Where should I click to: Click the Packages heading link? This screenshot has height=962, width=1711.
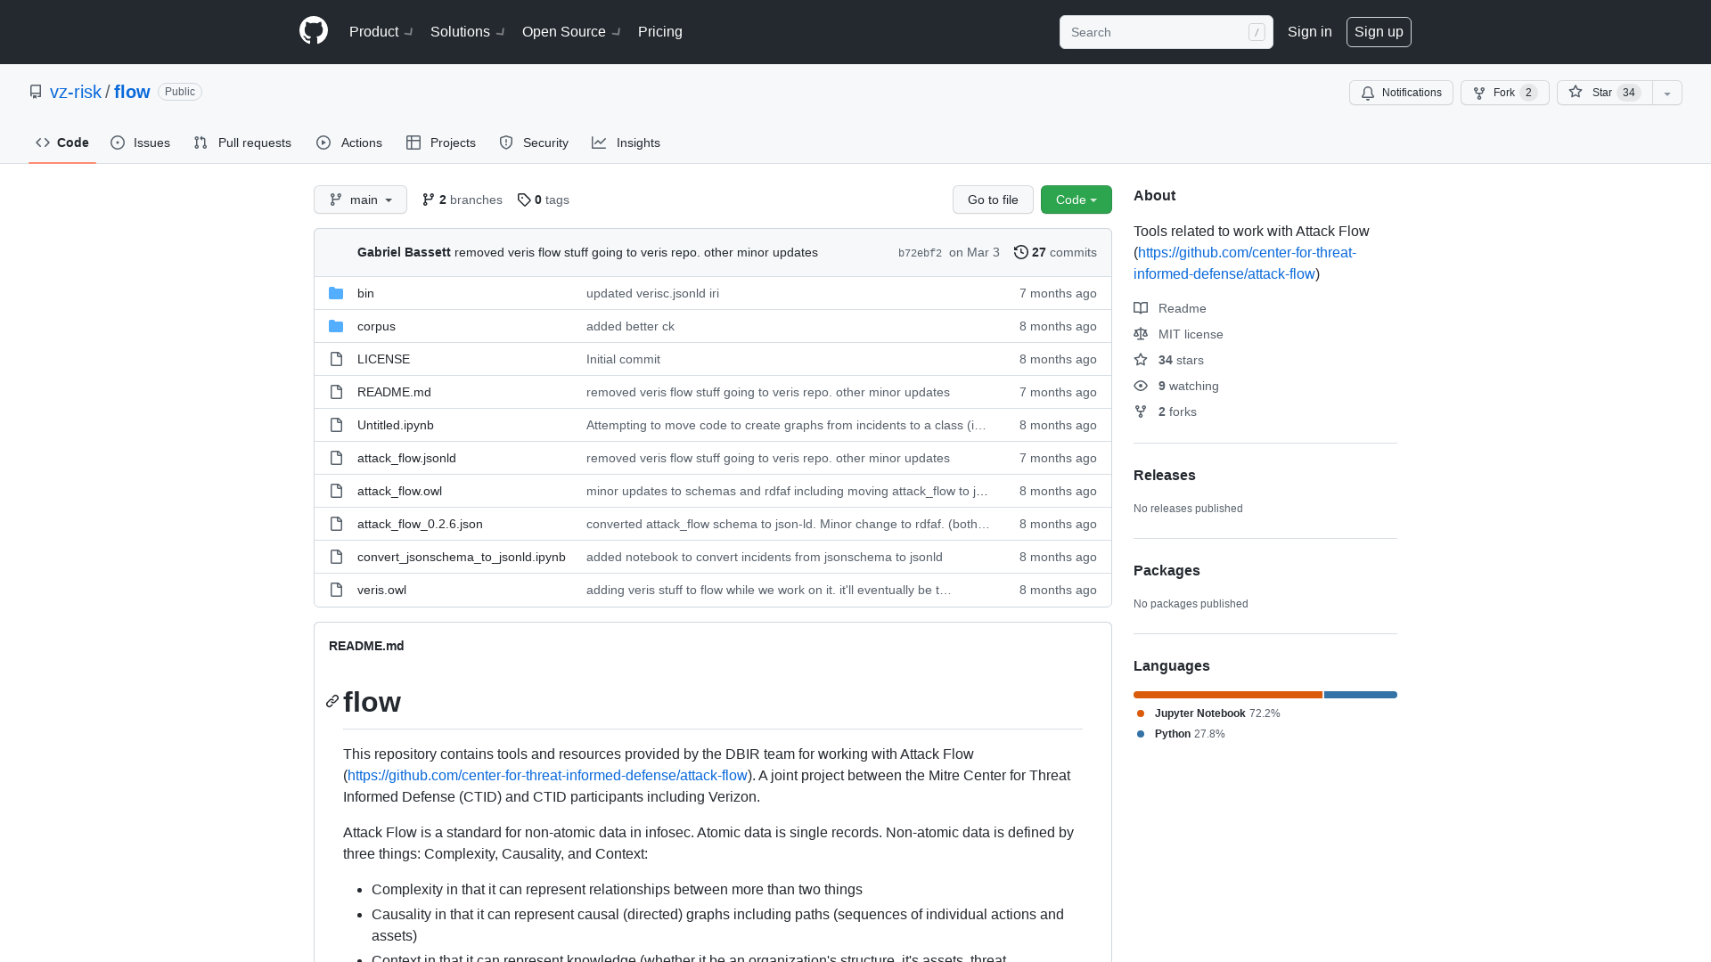coord(1167,570)
